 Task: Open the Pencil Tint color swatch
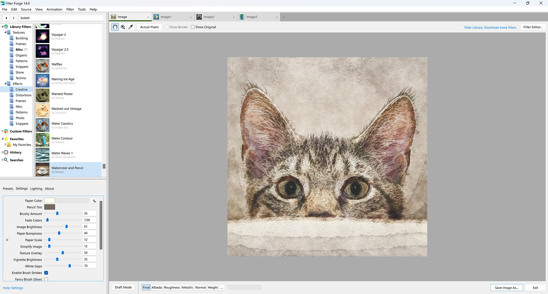pos(50,207)
